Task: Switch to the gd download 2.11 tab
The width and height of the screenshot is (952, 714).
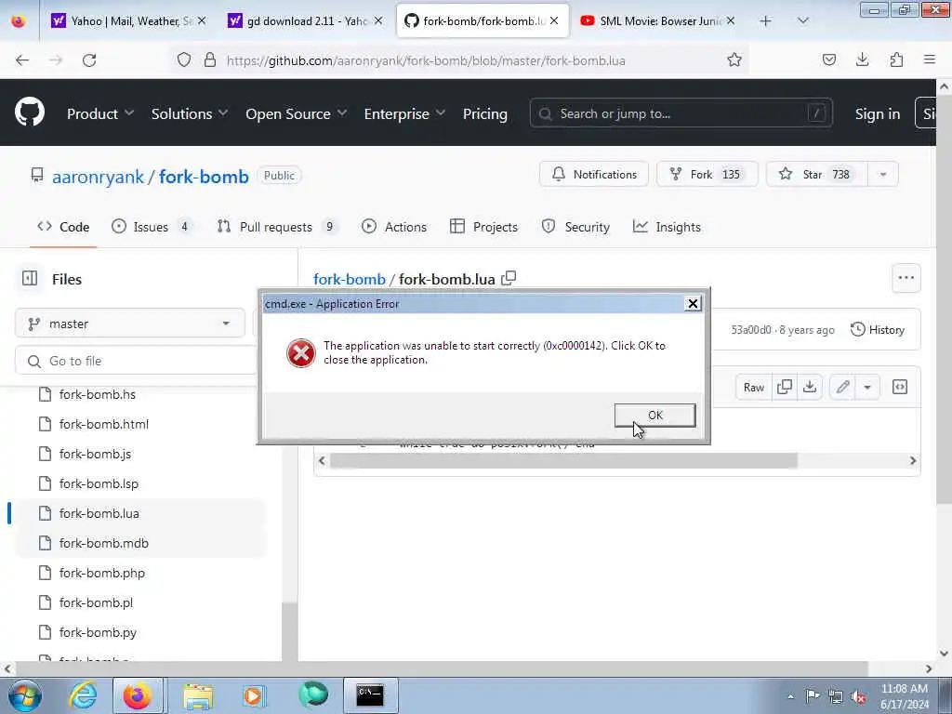Action: 305,21
